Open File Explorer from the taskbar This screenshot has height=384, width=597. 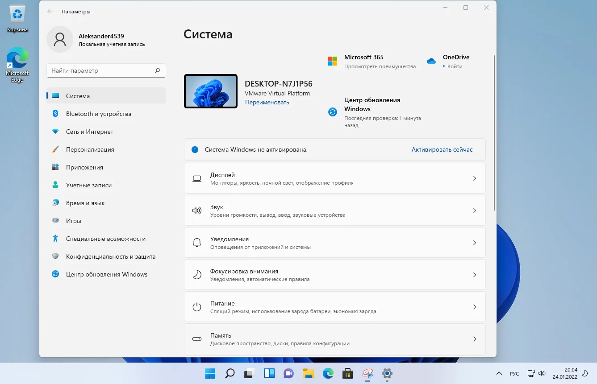pyautogui.click(x=308, y=373)
